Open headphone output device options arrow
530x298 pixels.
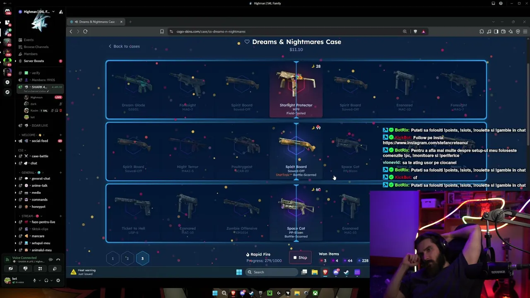(x=51, y=280)
